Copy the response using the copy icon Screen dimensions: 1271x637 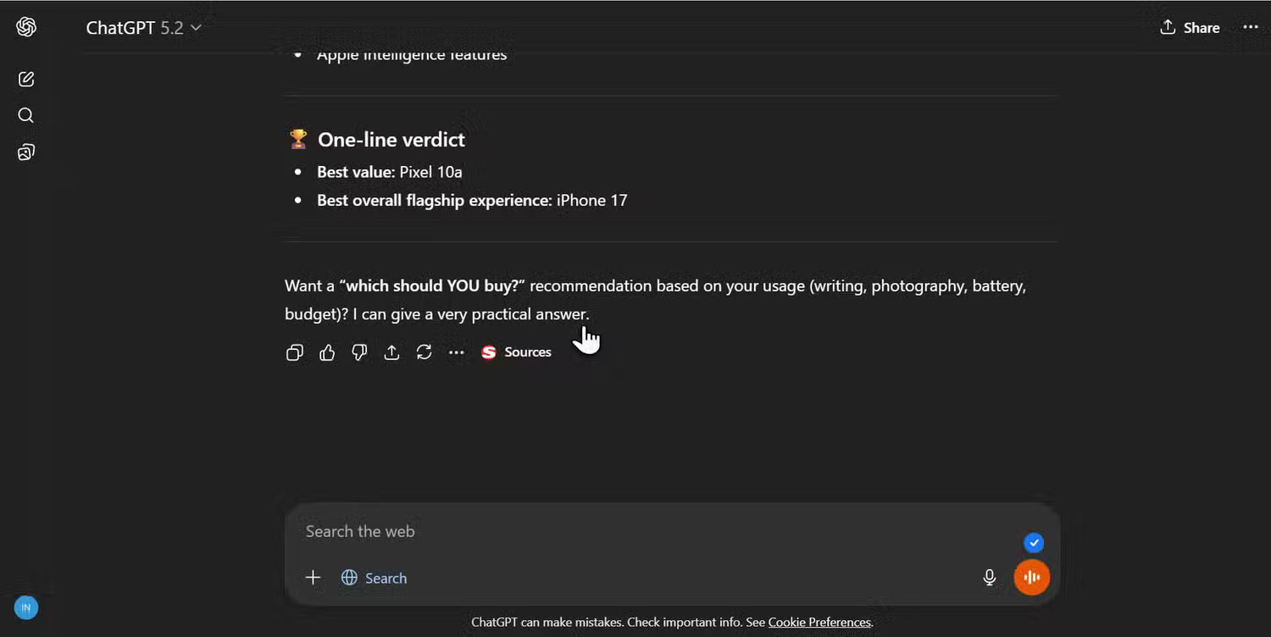click(294, 352)
